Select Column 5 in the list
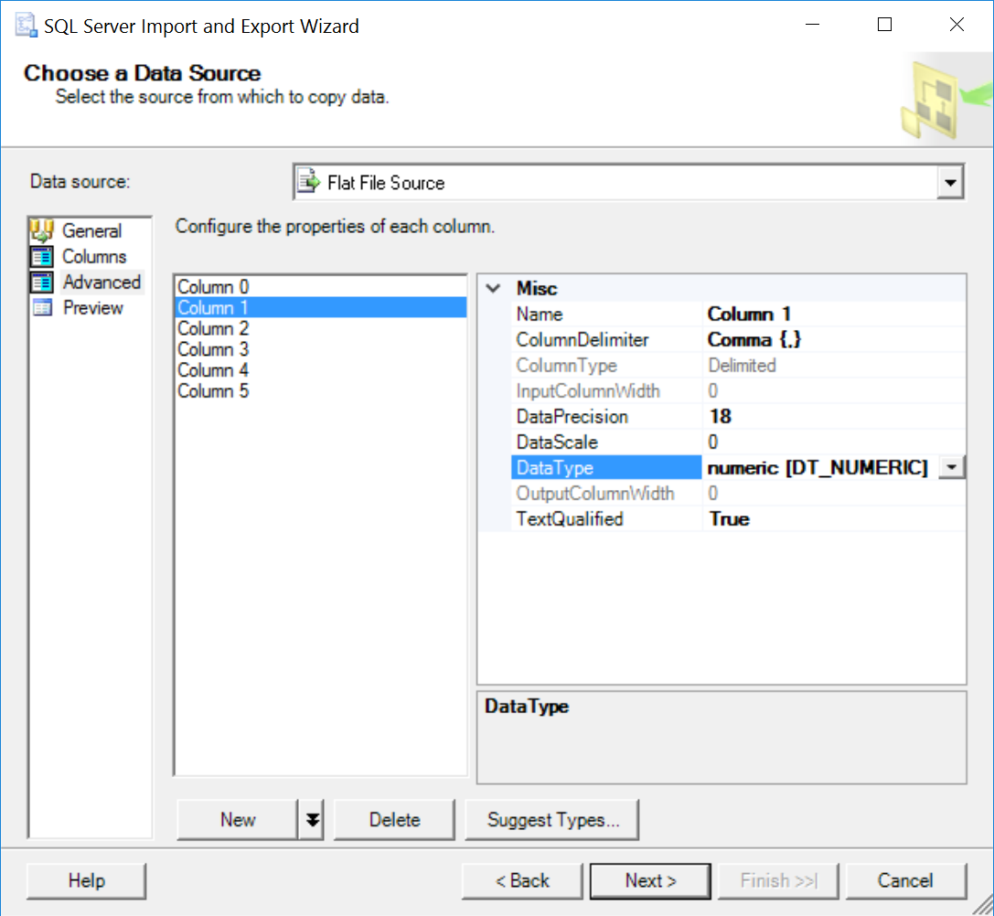The height and width of the screenshot is (916, 994). [213, 391]
